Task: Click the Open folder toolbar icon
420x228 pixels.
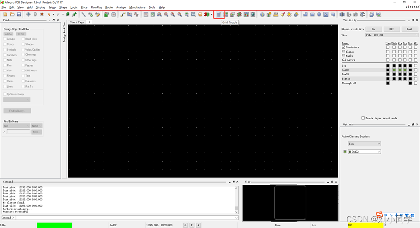Action: 12,15
